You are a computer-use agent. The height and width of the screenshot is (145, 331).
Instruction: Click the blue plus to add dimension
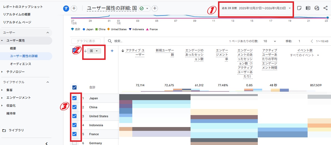coord(112,51)
